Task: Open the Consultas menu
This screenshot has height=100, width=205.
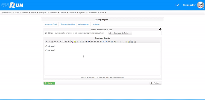Action: pyautogui.click(x=74, y=13)
